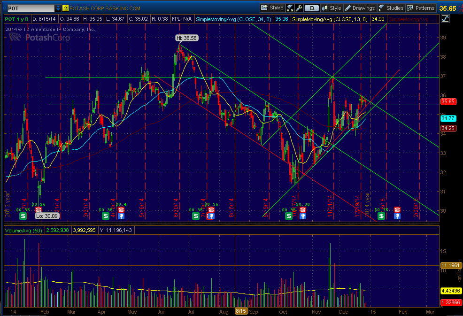Click the D: 8/15/14 date readout
The height and width of the screenshot is (316, 463).
pyautogui.click(x=44, y=19)
